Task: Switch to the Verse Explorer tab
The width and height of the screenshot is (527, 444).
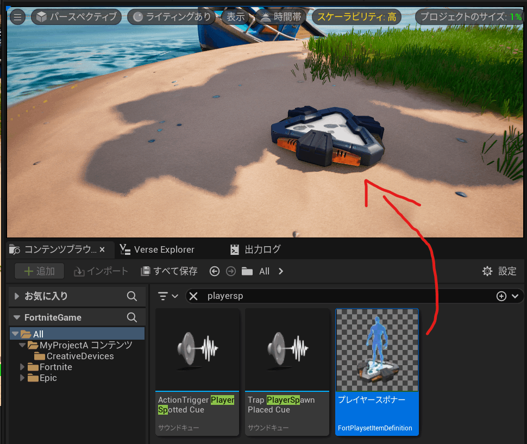Action: (158, 249)
